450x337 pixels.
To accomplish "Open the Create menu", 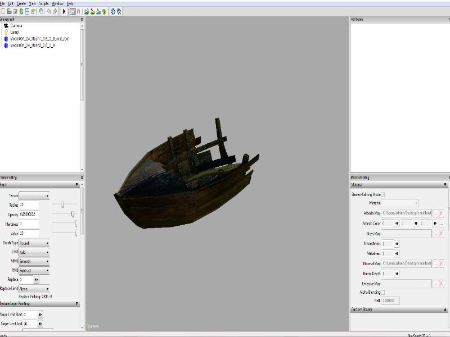I will tap(21, 3).
